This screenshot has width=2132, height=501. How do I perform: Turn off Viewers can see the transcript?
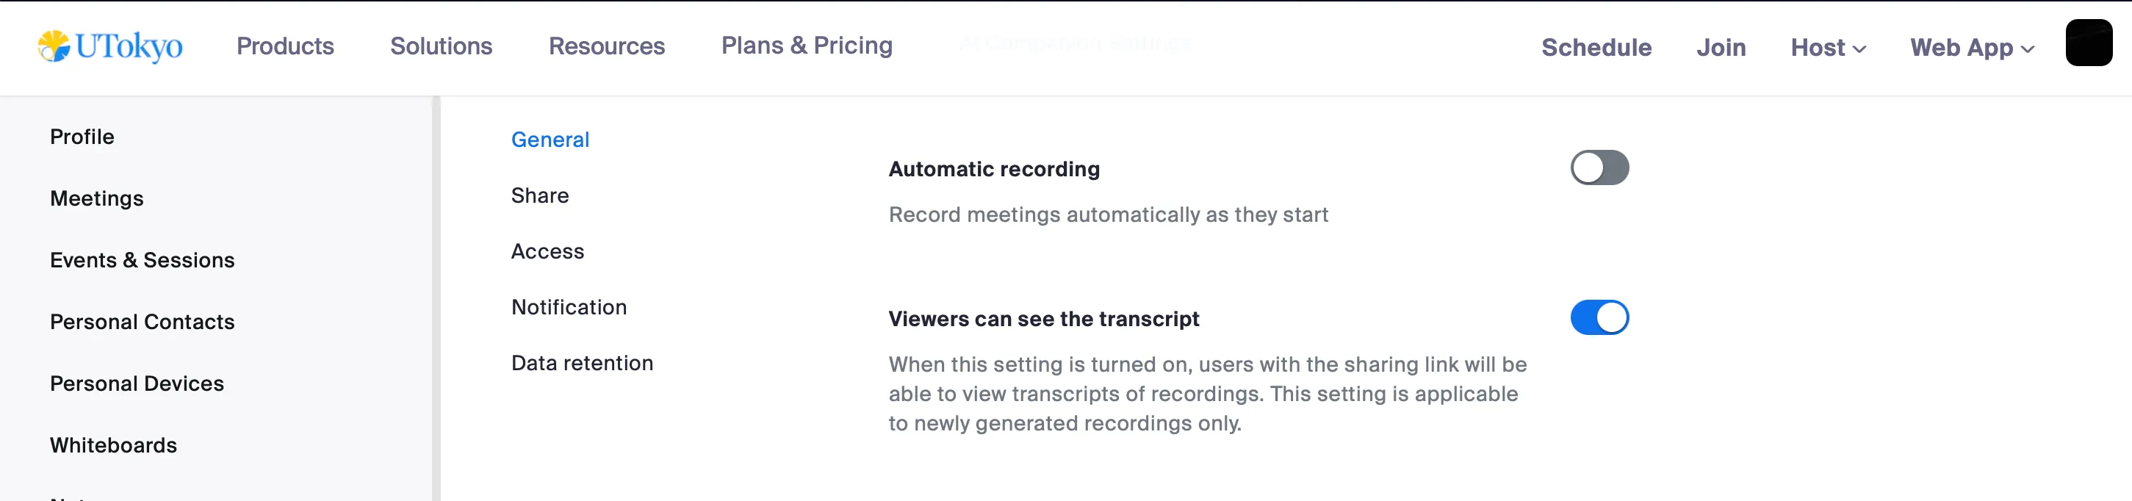click(x=1599, y=318)
